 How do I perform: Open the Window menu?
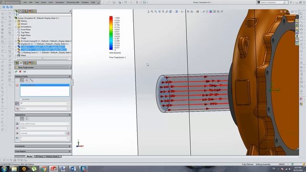85,2
